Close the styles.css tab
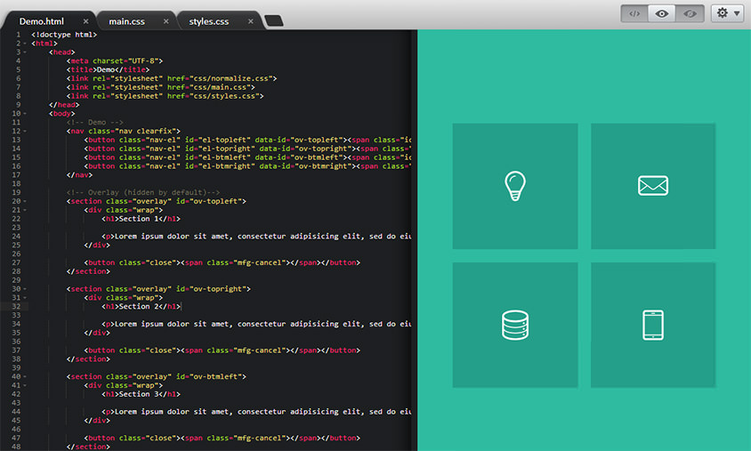Viewport: 751px width, 451px height. pyautogui.click(x=254, y=20)
